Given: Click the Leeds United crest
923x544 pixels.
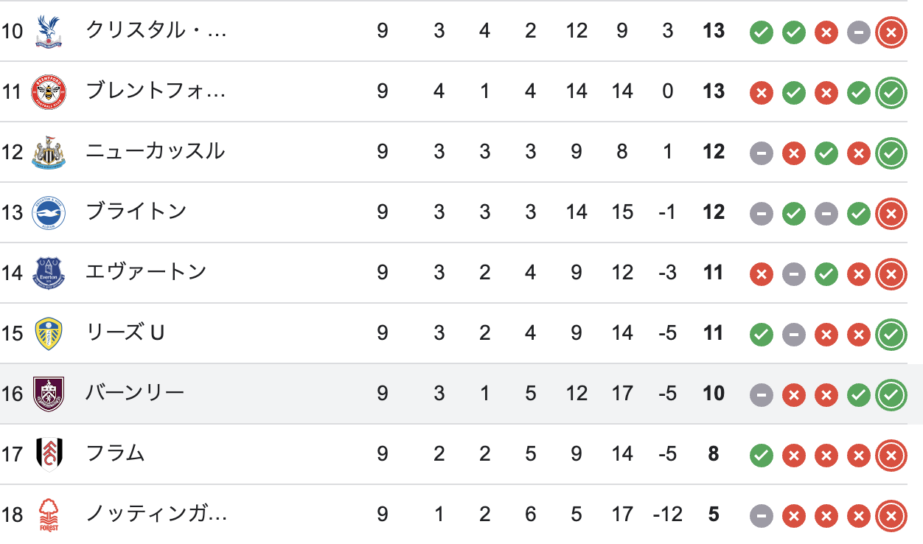Looking at the screenshot, I should click(49, 334).
